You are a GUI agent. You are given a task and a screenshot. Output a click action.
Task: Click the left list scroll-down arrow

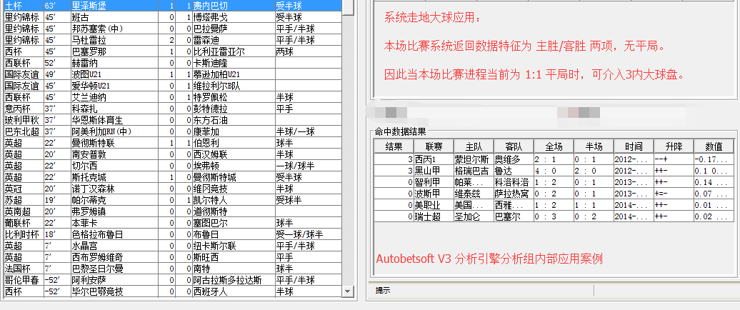[349, 291]
